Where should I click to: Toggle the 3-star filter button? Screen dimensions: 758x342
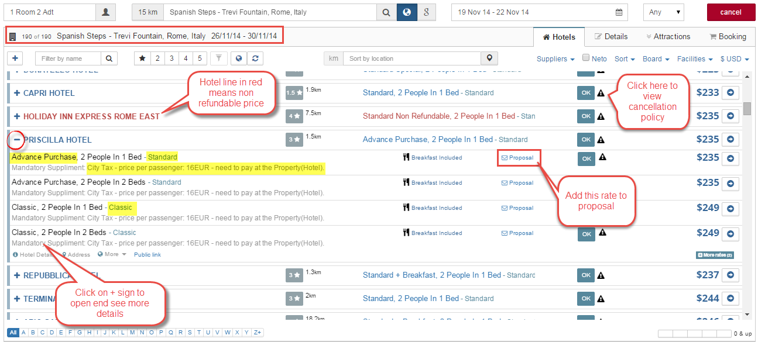[172, 58]
